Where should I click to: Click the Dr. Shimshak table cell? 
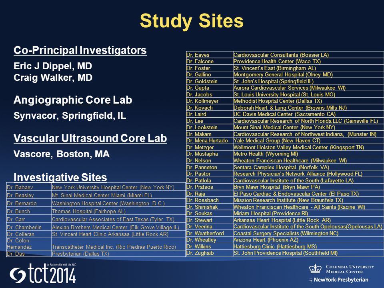click(x=210, y=207)
